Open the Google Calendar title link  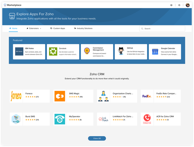click(x=168, y=48)
